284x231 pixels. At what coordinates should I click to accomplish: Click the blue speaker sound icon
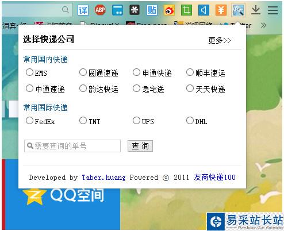tap(204, 10)
